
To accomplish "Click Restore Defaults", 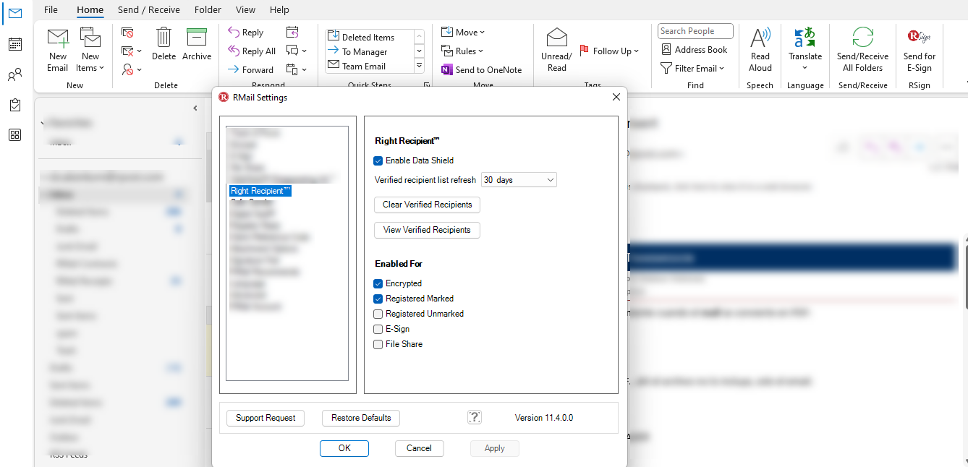I will 361,418.
